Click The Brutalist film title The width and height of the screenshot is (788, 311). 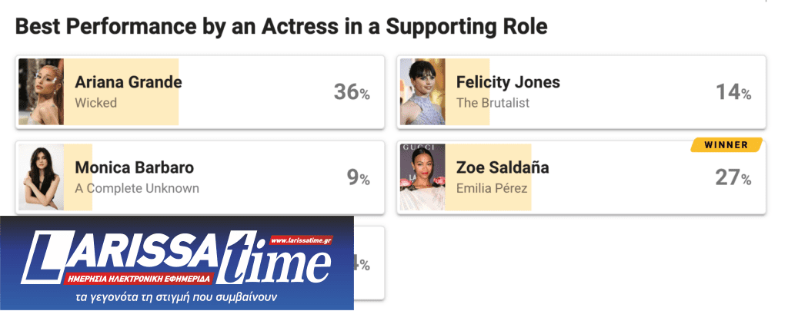(x=492, y=103)
